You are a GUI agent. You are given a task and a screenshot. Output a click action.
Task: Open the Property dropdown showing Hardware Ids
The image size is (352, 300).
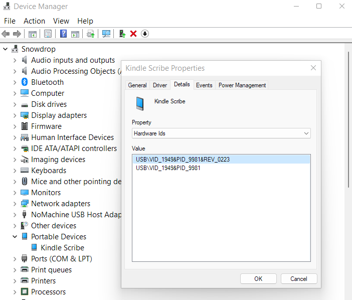tap(221, 133)
